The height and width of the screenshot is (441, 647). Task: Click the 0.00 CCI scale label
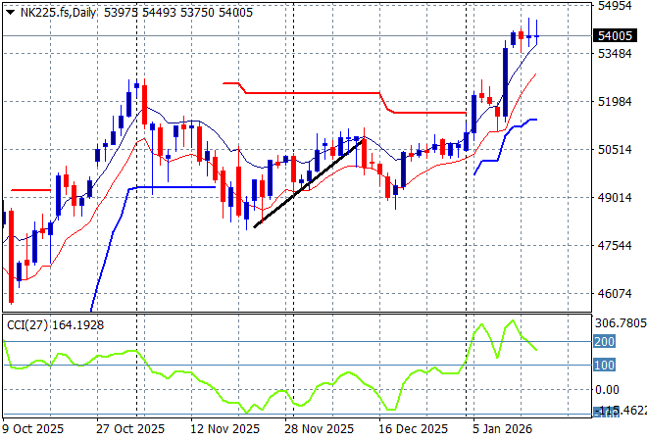coord(607,389)
